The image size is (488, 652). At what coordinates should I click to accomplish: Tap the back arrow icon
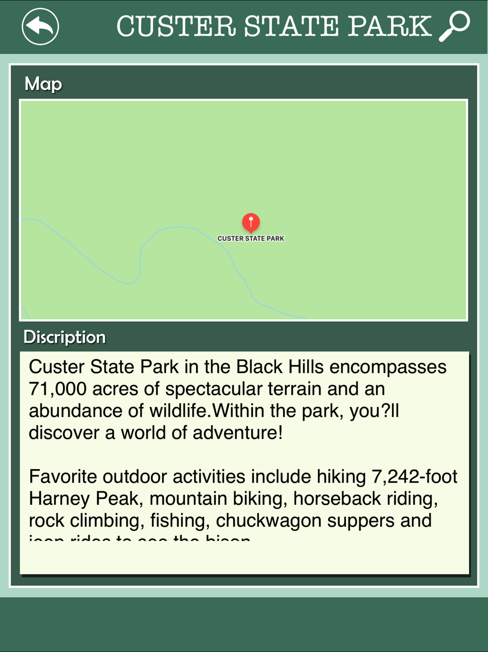tap(40, 26)
